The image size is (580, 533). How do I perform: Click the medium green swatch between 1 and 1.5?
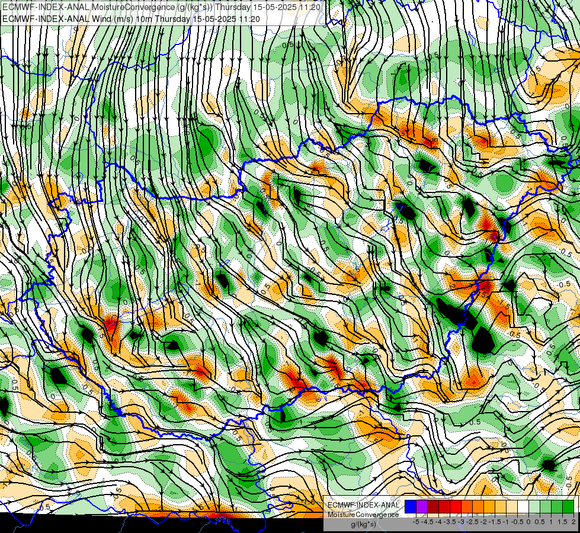(557, 507)
